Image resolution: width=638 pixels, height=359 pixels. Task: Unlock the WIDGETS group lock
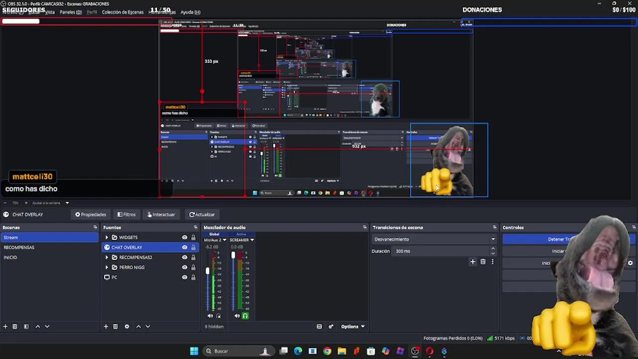pos(193,237)
